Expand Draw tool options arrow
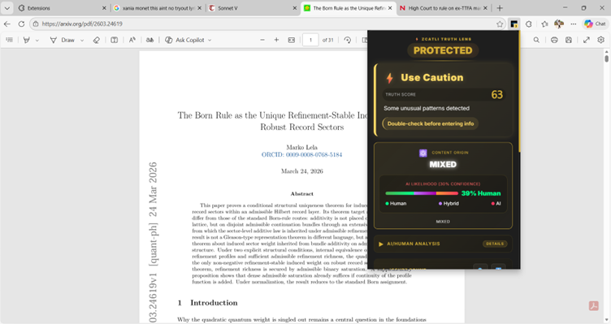The width and height of the screenshot is (611, 324). (82, 40)
